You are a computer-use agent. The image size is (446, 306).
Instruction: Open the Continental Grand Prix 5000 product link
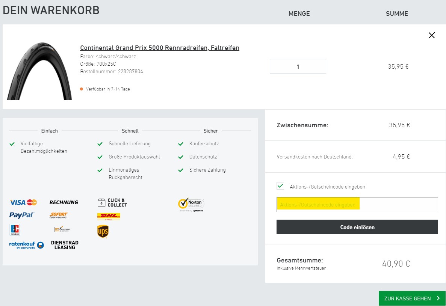(160, 48)
